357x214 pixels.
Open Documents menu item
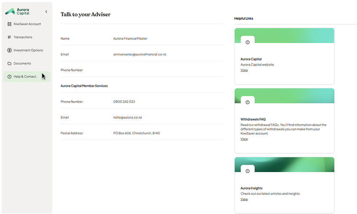[x=27, y=63]
